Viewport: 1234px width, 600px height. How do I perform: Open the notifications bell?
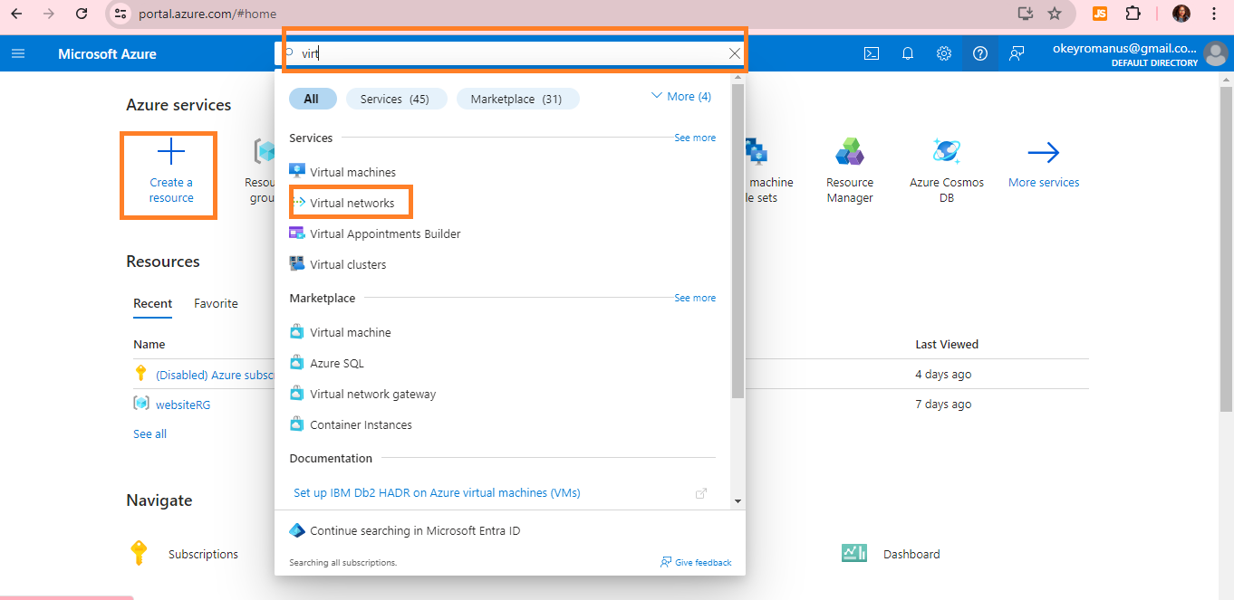tap(907, 53)
